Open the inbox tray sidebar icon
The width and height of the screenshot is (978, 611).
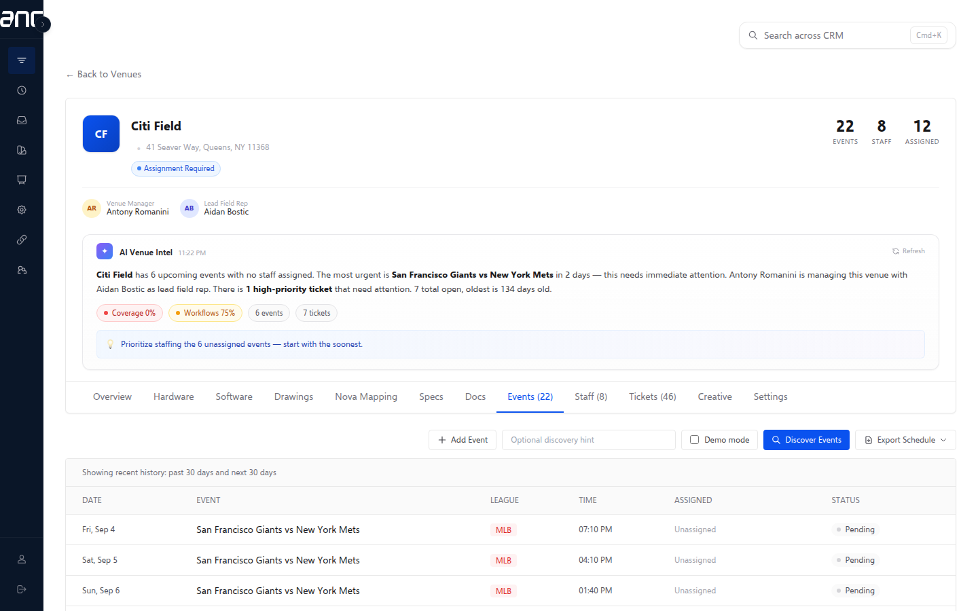[x=22, y=120]
